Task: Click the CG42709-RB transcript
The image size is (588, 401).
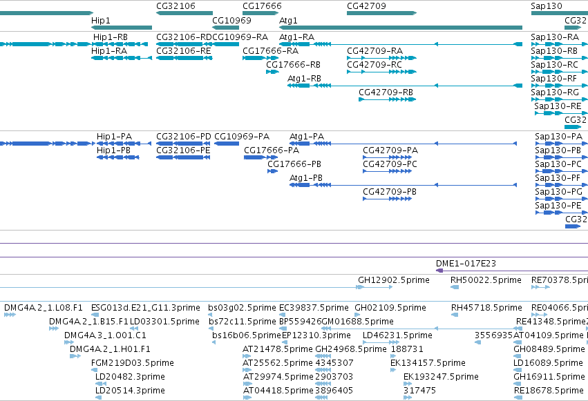Action: click(x=388, y=99)
